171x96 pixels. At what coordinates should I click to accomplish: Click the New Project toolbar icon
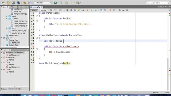click(x=8, y=3)
